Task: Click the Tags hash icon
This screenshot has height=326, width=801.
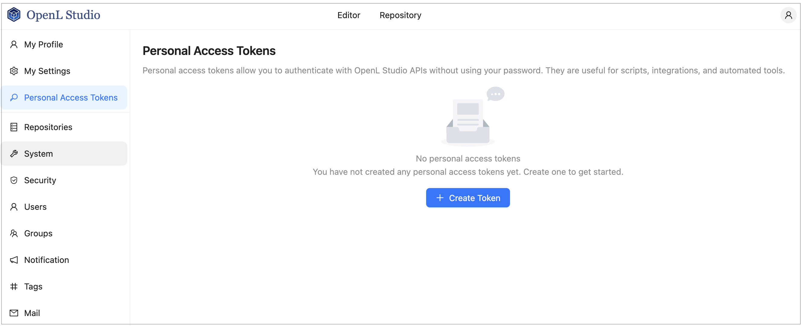Action: click(14, 286)
